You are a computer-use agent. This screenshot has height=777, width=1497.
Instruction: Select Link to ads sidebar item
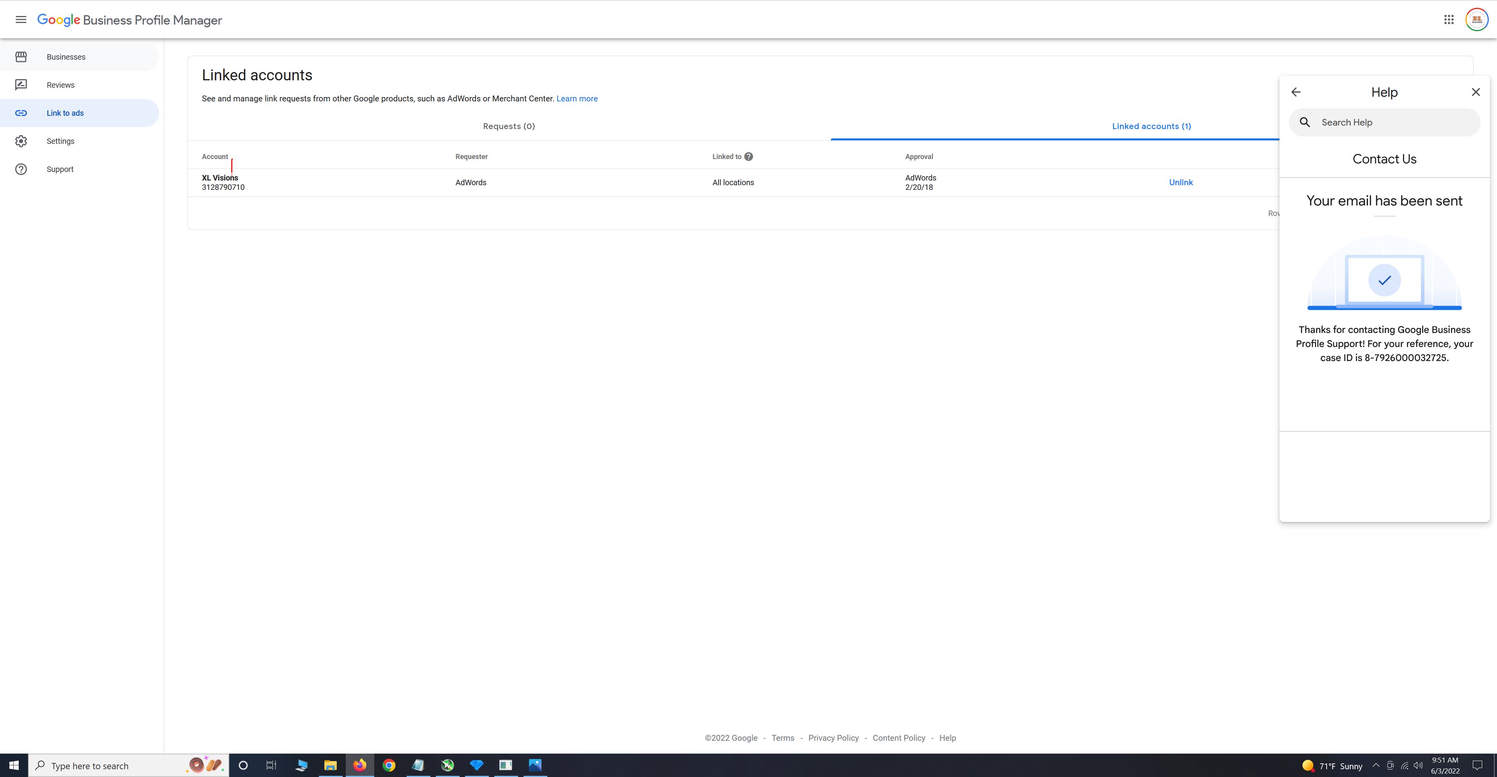pyautogui.click(x=65, y=113)
